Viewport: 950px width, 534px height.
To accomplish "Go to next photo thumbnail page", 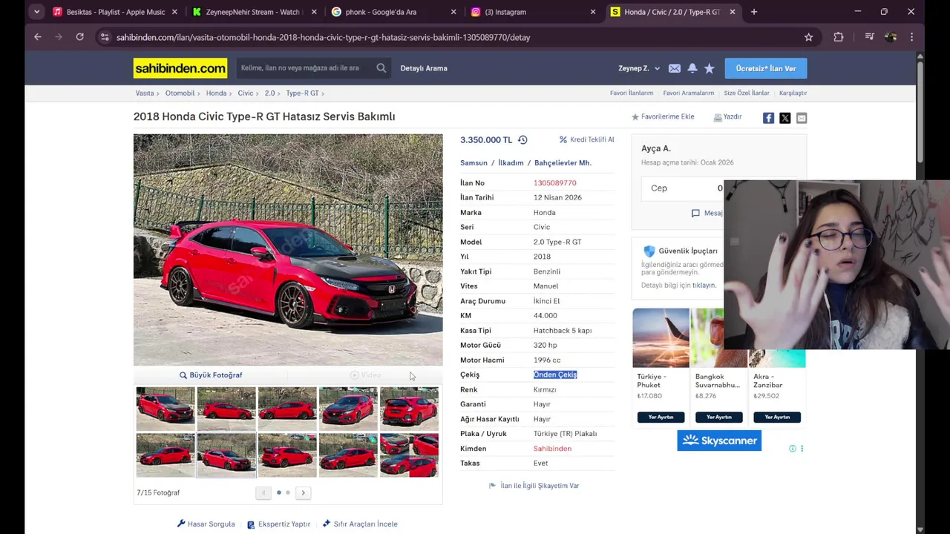I will pos(303,492).
